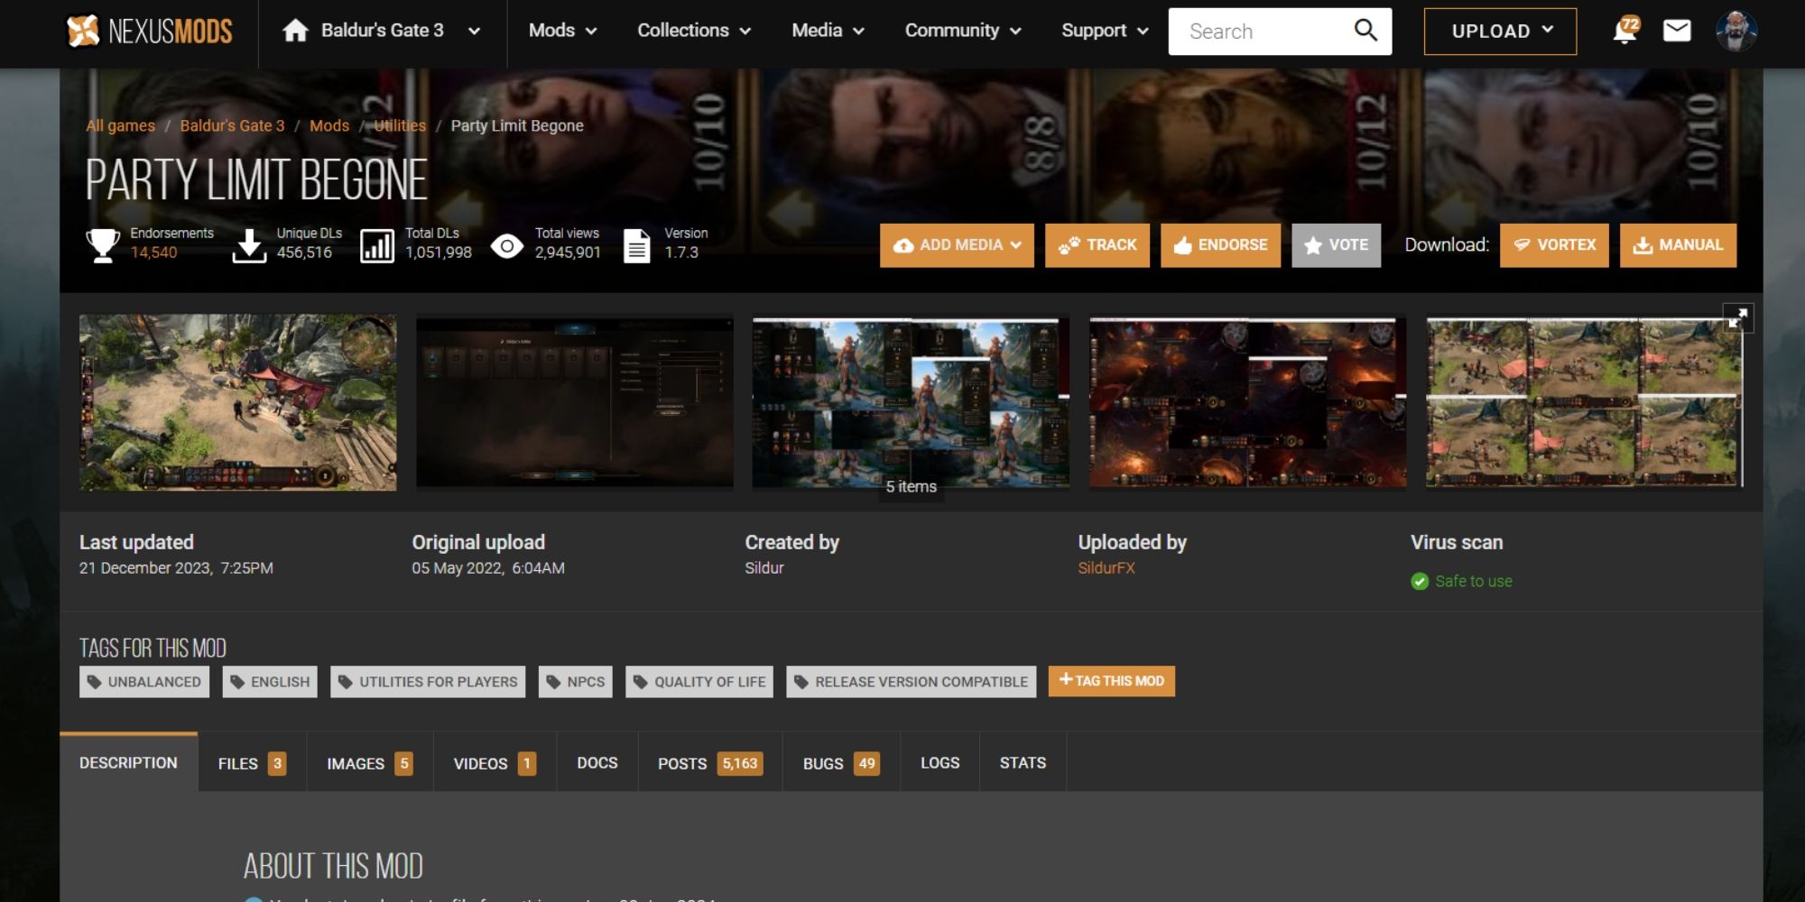The height and width of the screenshot is (902, 1805).
Task: Click the Utilities For Players tag
Action: coord(428,682)
